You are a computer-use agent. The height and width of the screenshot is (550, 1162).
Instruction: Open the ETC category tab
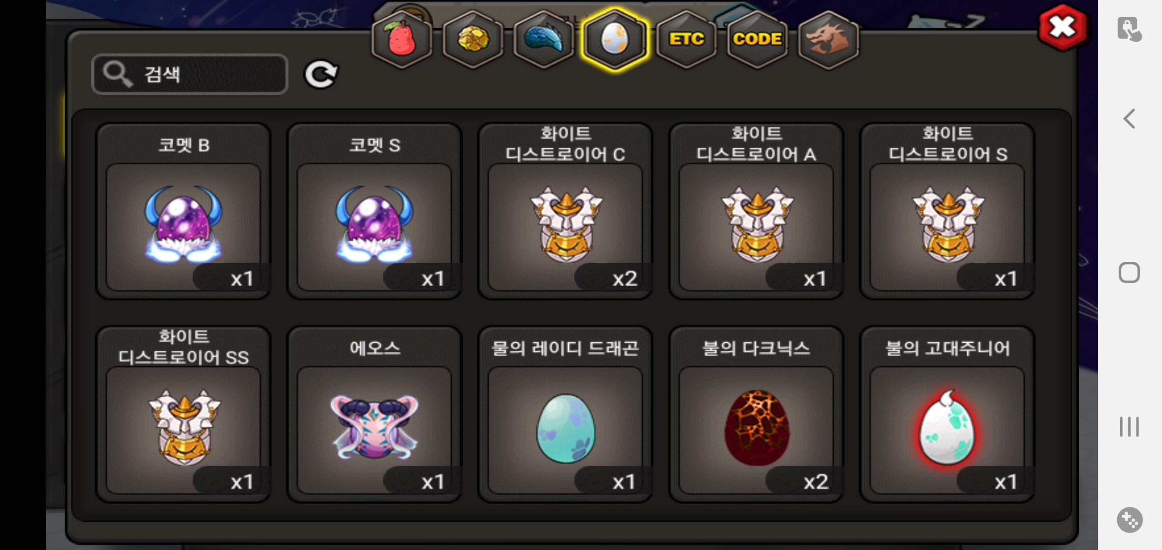pyautogui.click(x=686, y=40)
